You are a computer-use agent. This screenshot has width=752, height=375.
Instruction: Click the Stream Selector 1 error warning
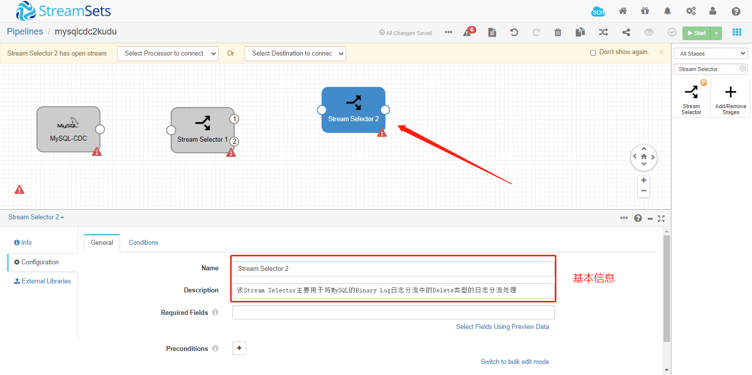[231, 152]
